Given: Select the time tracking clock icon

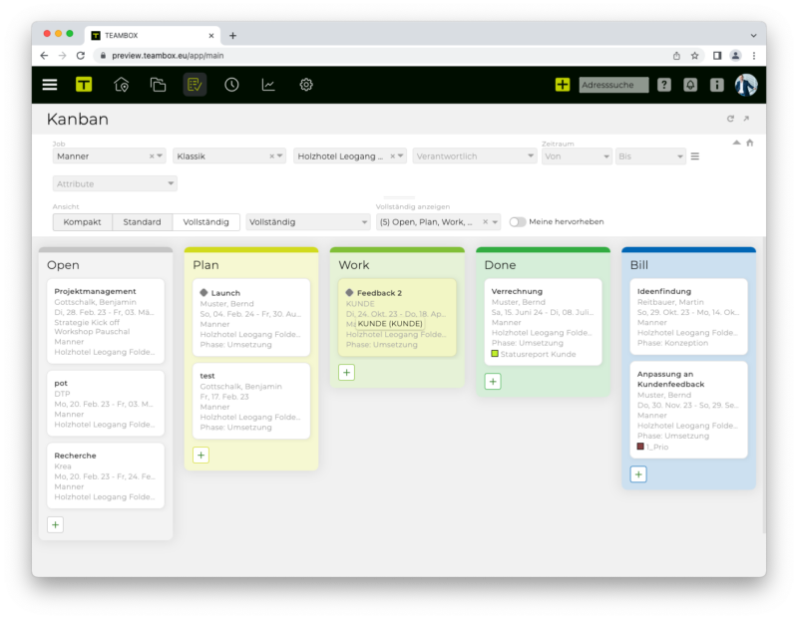Looking at the screenshot, I should [x=231, y=85].
